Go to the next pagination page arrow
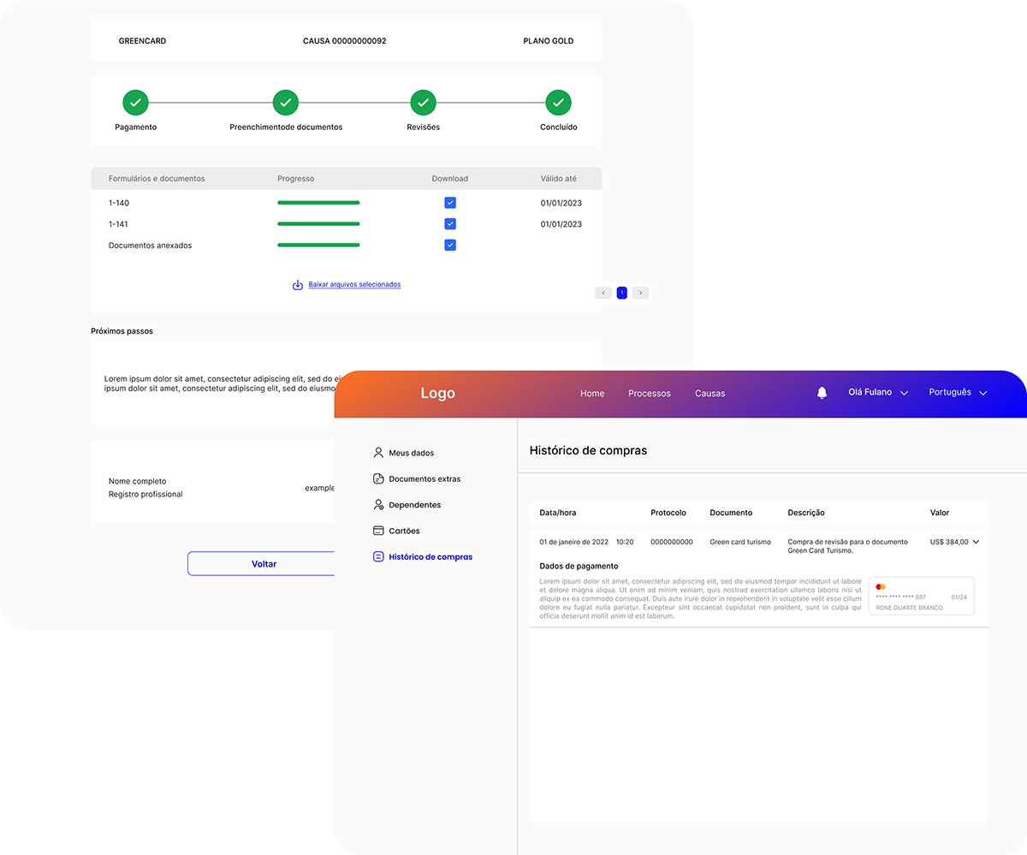 (x=640, y=293)
